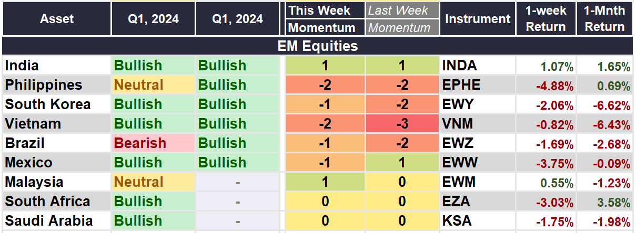The image size is (636, 233).
Task: Select the Instrument column header
Action: click(478, 19)
